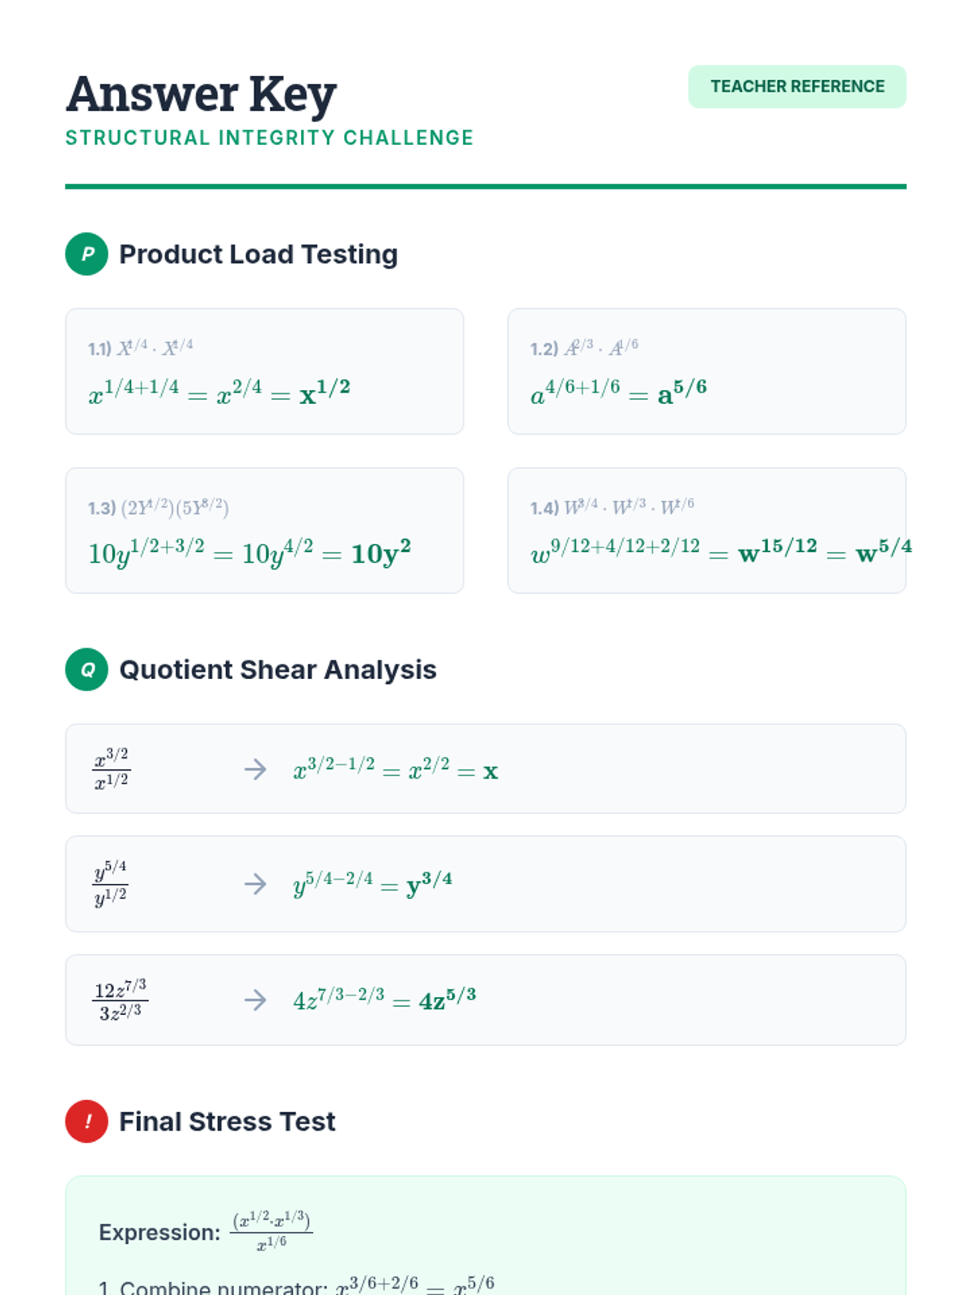Click the red exclamation mark icon
Viewport: 971px width, 1295px height.
pos(87,1121)
